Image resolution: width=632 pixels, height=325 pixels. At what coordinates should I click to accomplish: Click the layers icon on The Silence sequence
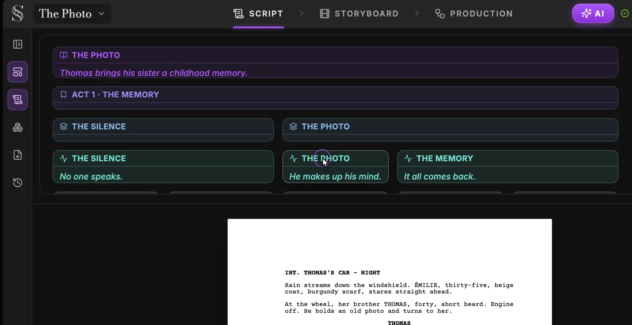click(64, 127)
